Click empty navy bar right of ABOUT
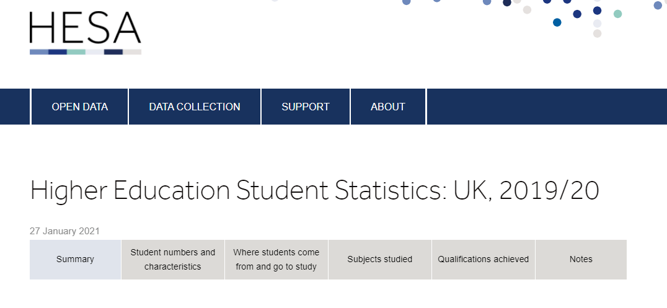The width and height of the screenshot is (667, 308). point(546,107)
